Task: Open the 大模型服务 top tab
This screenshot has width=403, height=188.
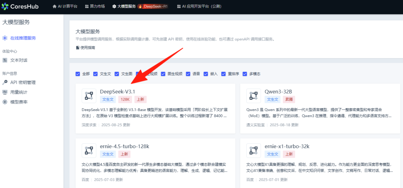Action: point(124,6)
